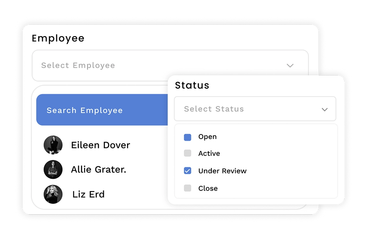Click the Under Review status label
Image resolution: width=367 pixels, height=239 pixels.
point(222,171)
